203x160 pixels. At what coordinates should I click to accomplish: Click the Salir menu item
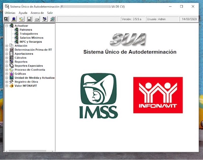[x=50, y=13]
